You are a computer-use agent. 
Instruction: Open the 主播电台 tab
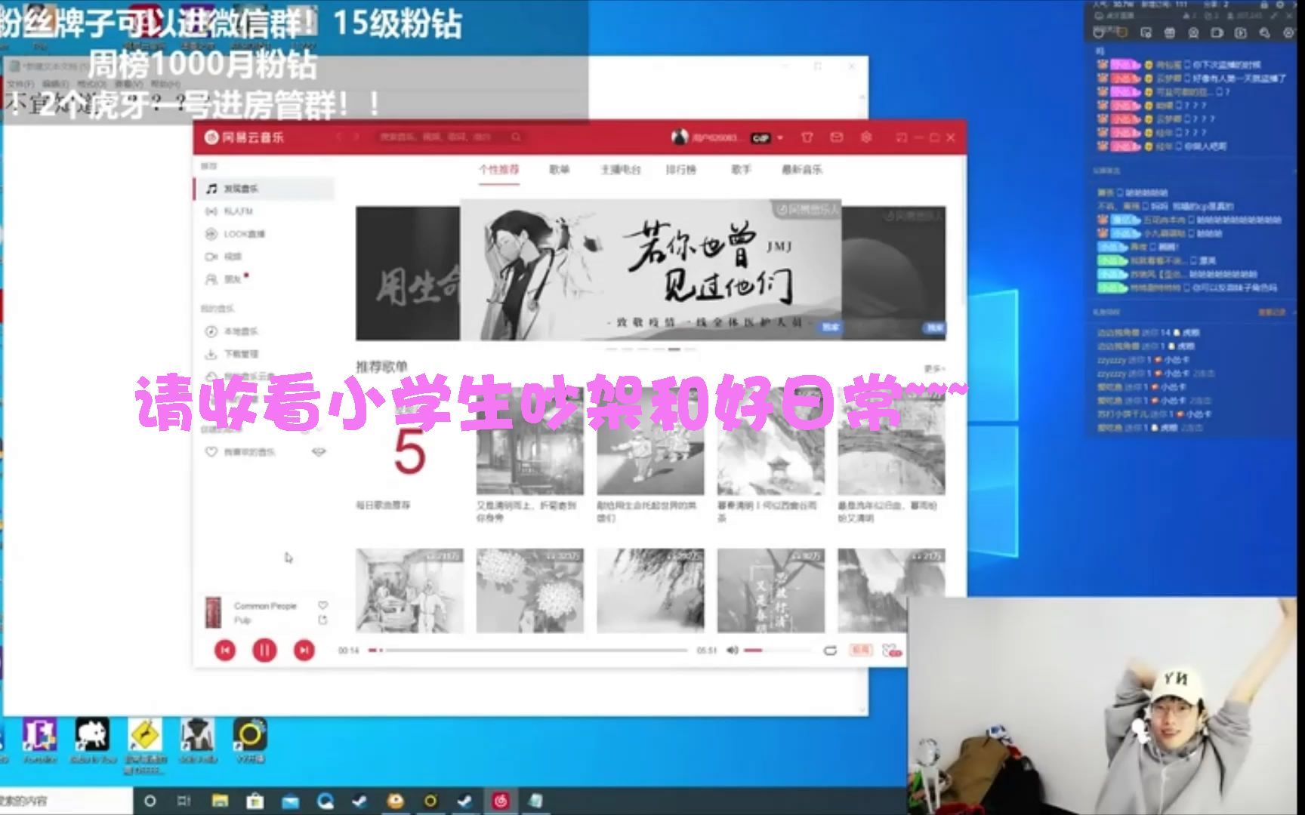coord(621,170)
